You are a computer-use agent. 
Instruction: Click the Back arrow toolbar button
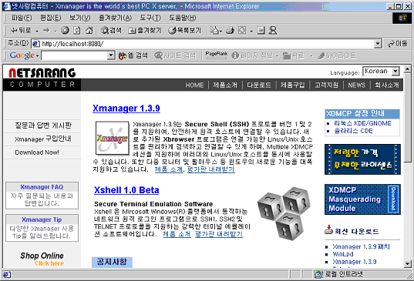(x=21, y=31)
